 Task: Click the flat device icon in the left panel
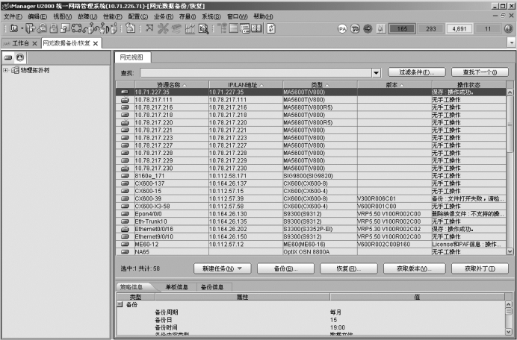[x=8, y=57]
